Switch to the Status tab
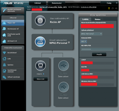This screenshot has width=119, height=111. (x=98, y=19)
